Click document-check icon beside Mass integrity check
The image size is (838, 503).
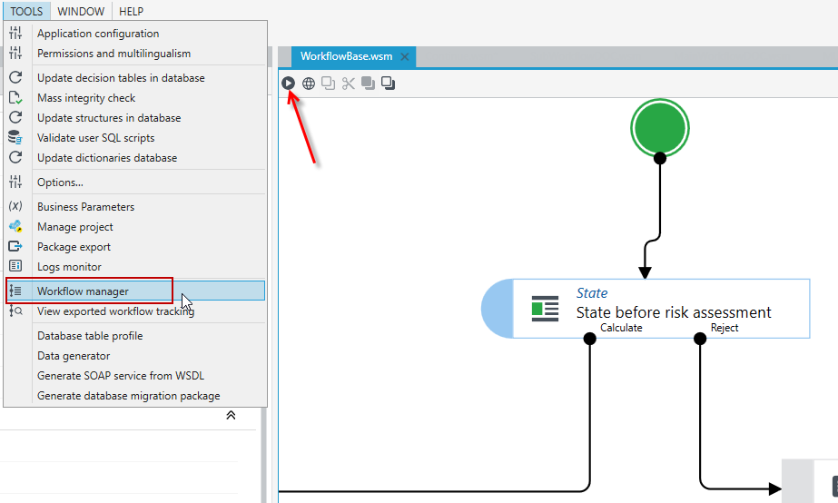[x=15, y=98]
